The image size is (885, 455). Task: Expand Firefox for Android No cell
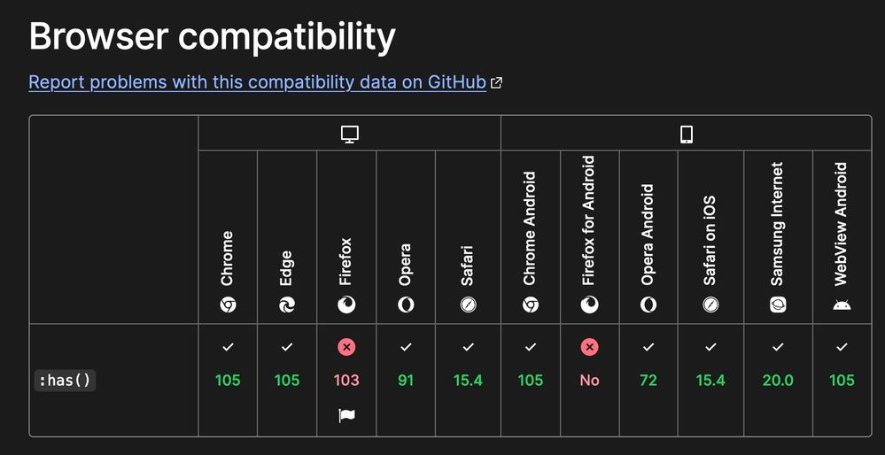(590, 380)
